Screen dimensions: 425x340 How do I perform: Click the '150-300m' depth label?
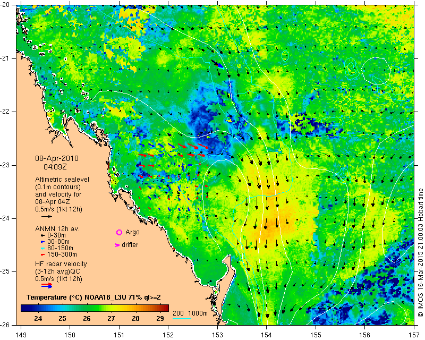click(62, 254)
